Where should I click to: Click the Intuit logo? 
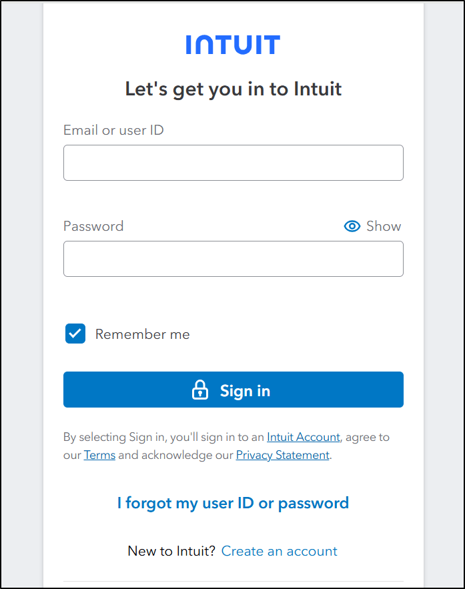(233, 45)
